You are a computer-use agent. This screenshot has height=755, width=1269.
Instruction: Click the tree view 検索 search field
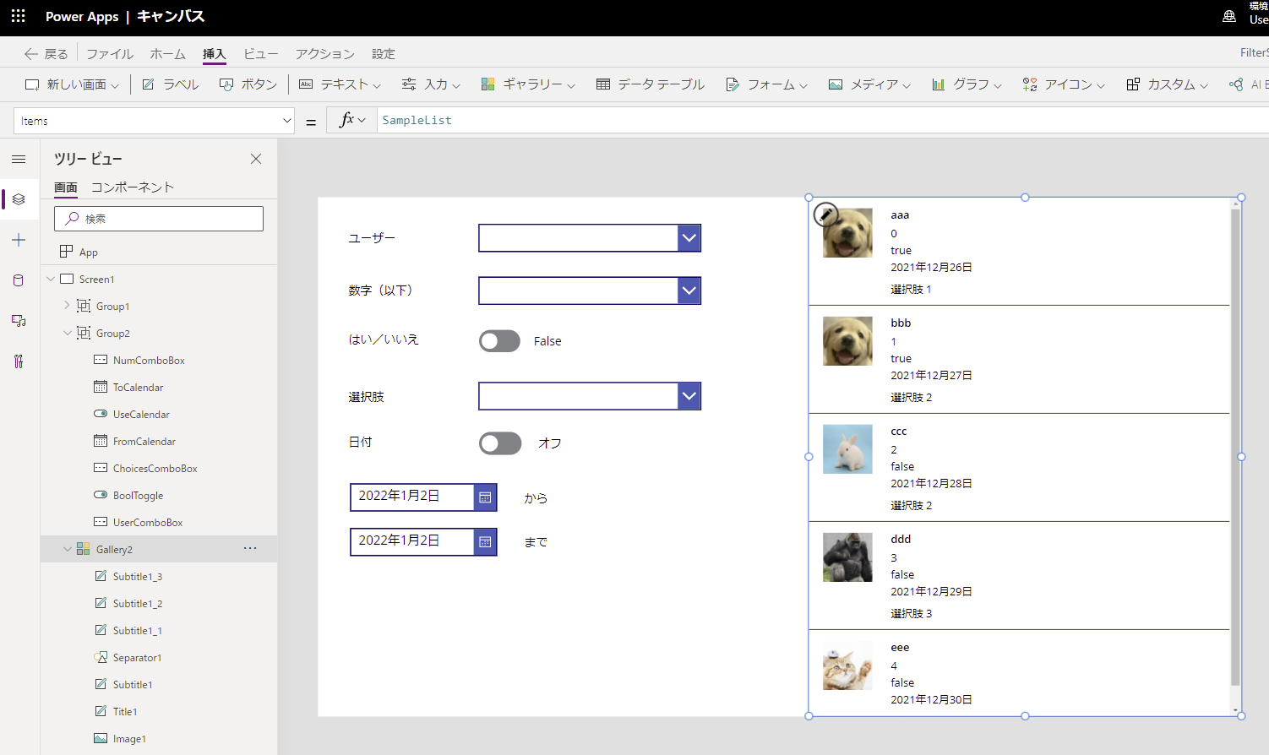pos(159,219)
